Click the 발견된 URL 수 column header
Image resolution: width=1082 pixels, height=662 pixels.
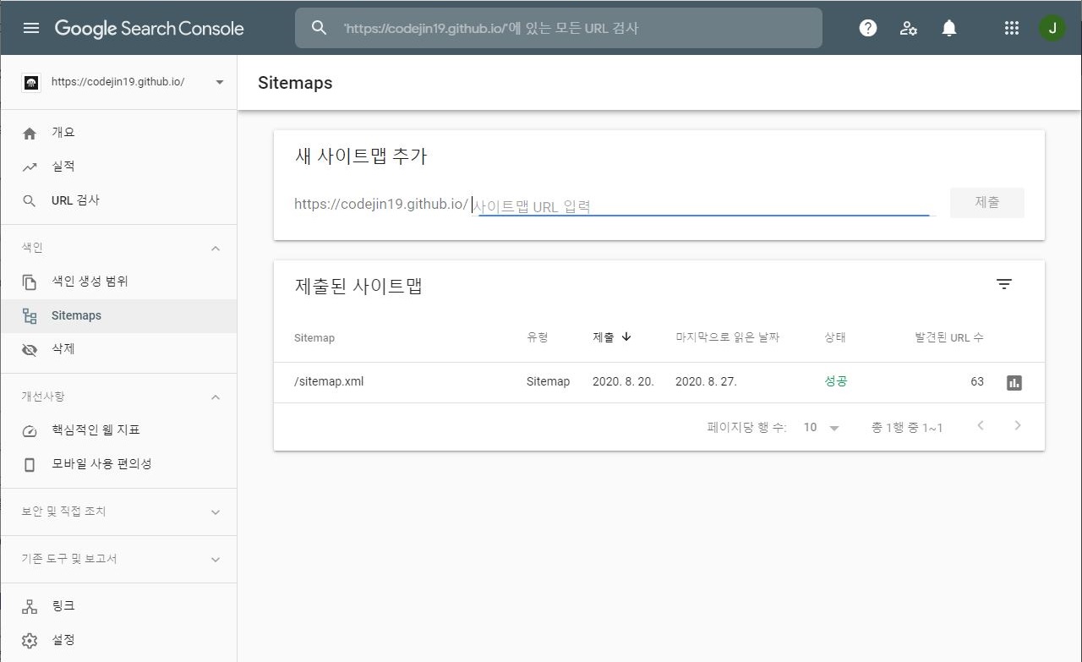949,337
